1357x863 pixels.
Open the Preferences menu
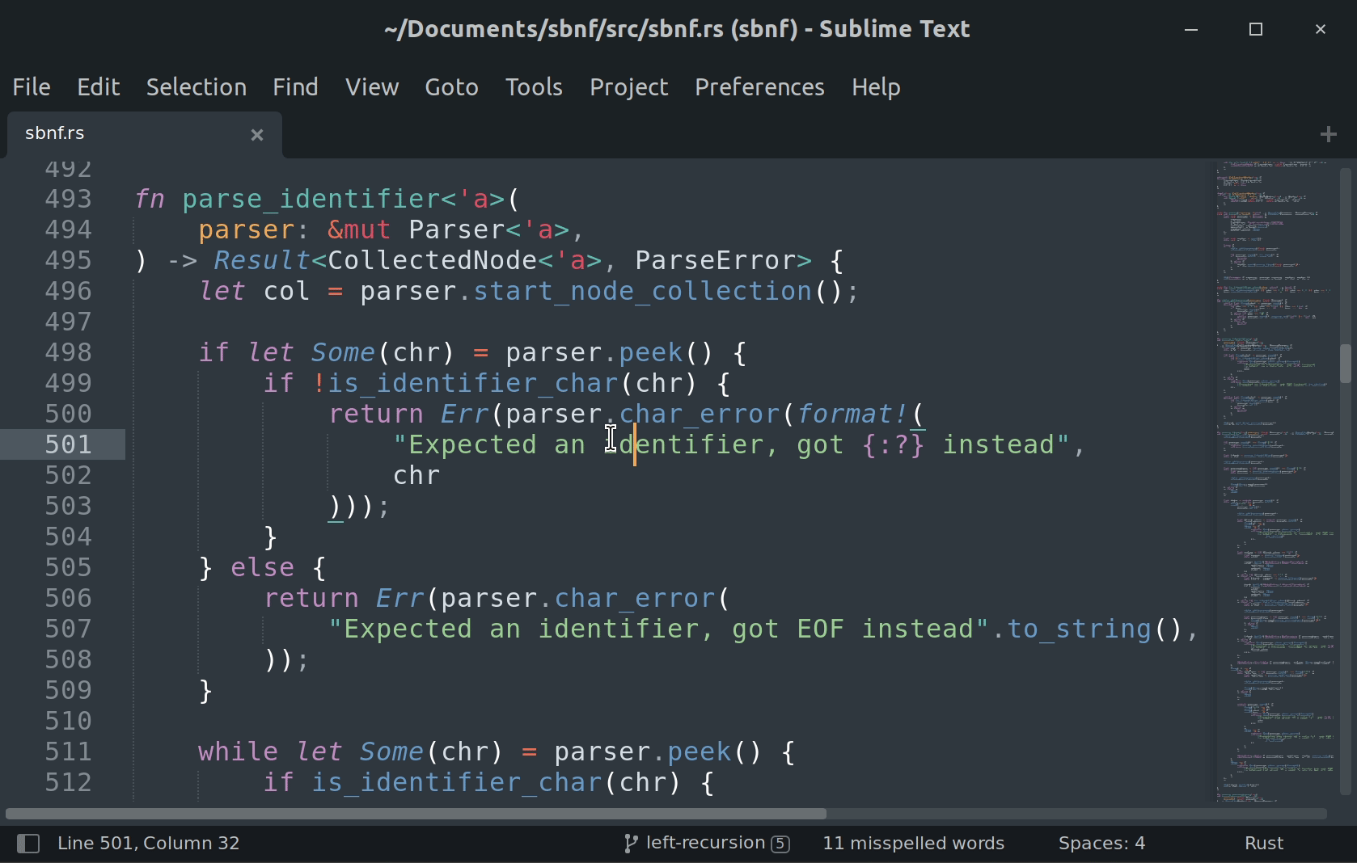coord(759,87)
